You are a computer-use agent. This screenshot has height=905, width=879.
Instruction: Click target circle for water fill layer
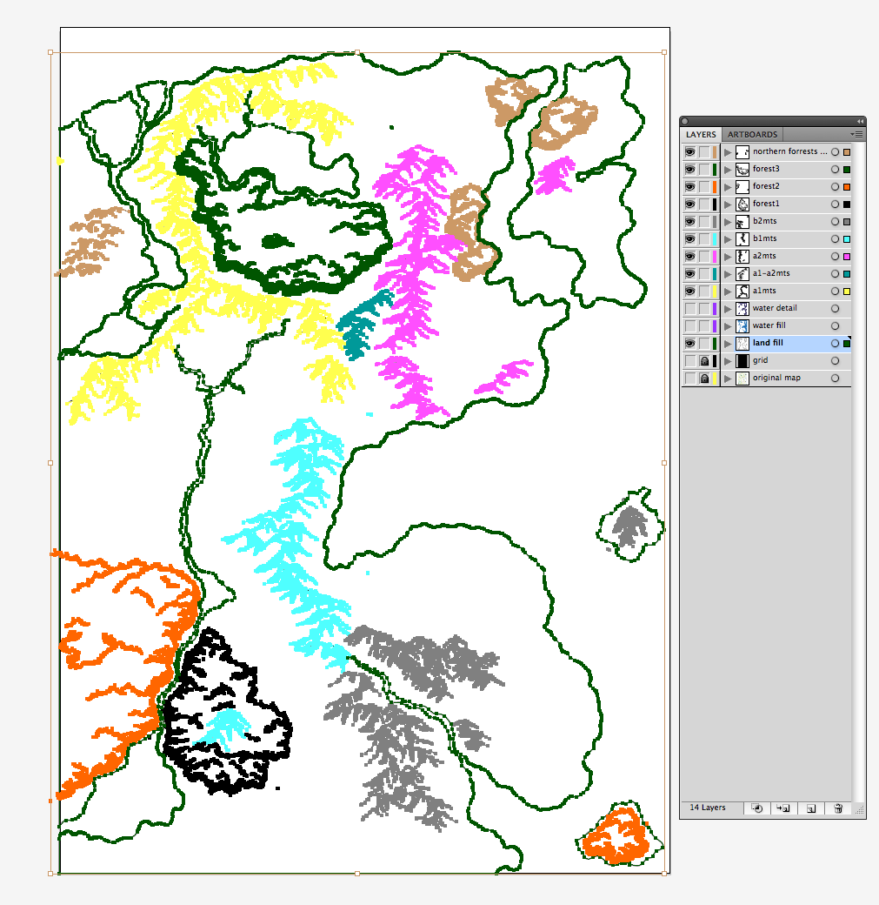[835, 325]
